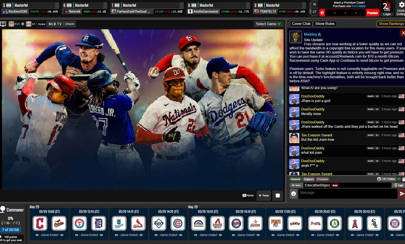Toggle left eye icon under Royals-Cardinals game
The height and width of the screenshot is (244, 405).
point(116,235)
